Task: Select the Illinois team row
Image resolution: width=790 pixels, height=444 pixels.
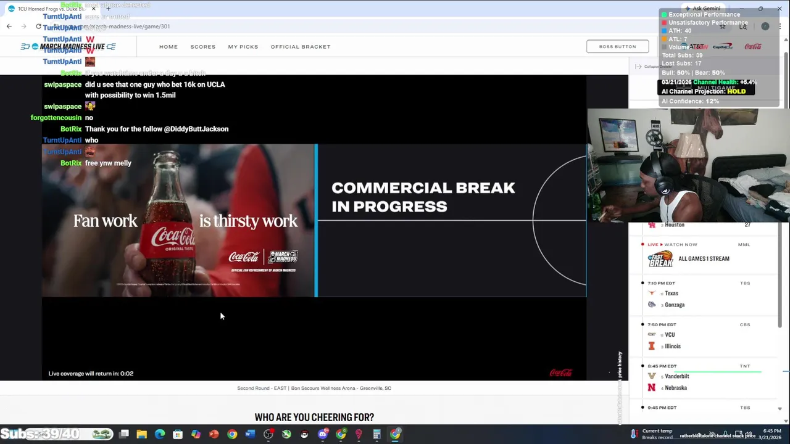Action: click(672, 347)
